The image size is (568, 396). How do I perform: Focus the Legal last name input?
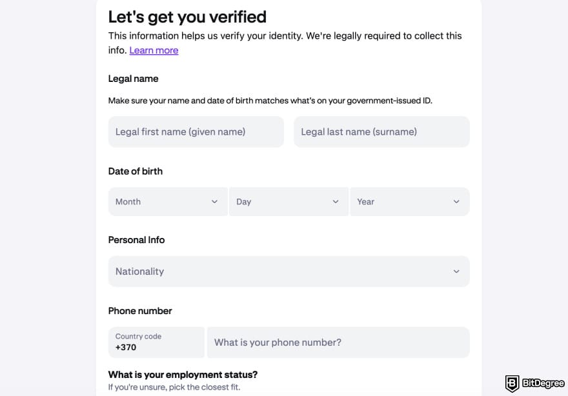pos(381,132)
